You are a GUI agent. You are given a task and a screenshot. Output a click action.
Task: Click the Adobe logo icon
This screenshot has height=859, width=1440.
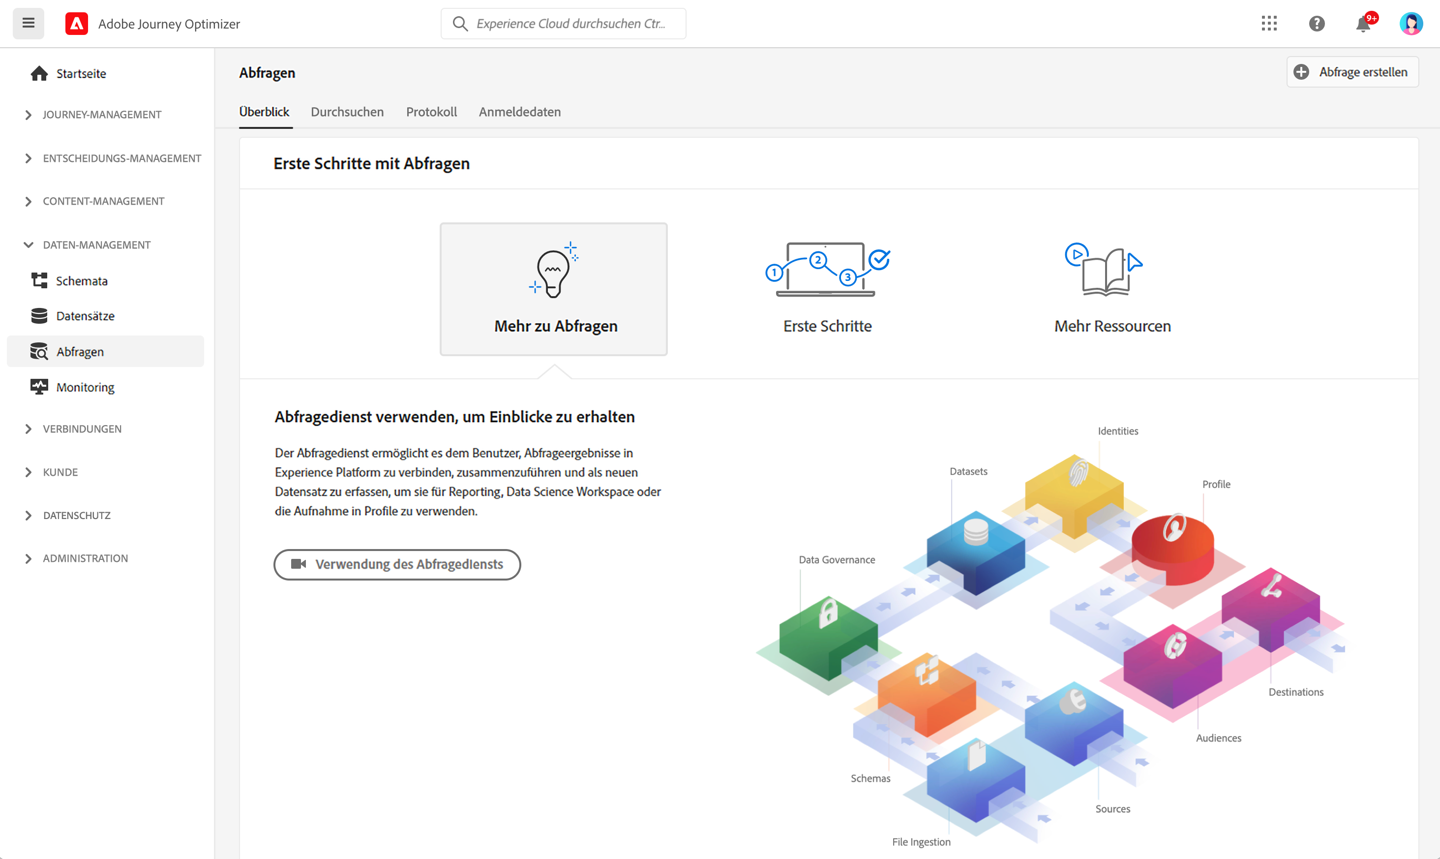click(76, 23)
